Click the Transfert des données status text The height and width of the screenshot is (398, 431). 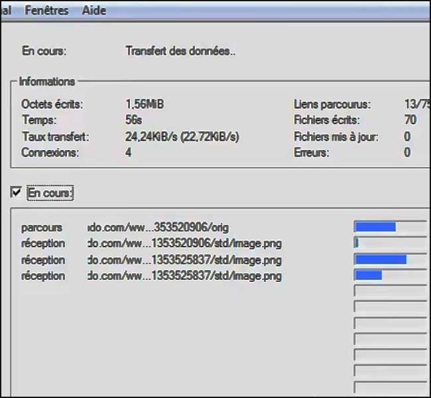click(x=180, y=51)
